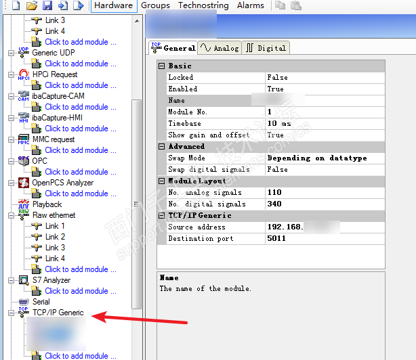
Task: Switch to the Analog tab
Action: tap(220, 48)
